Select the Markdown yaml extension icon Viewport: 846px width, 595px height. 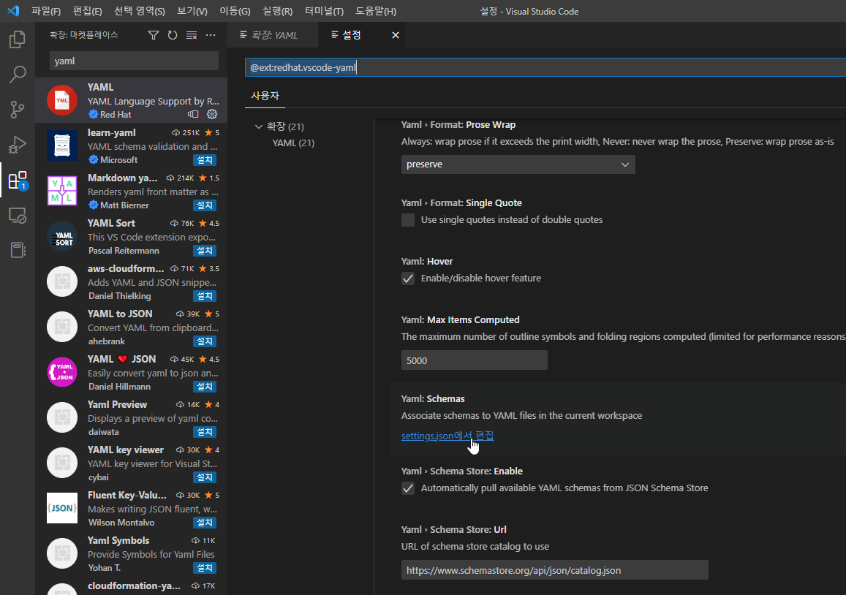coord(62,191)
